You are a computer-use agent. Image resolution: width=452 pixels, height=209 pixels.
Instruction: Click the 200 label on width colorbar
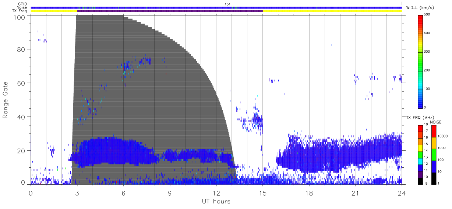[x=427, y=70]
